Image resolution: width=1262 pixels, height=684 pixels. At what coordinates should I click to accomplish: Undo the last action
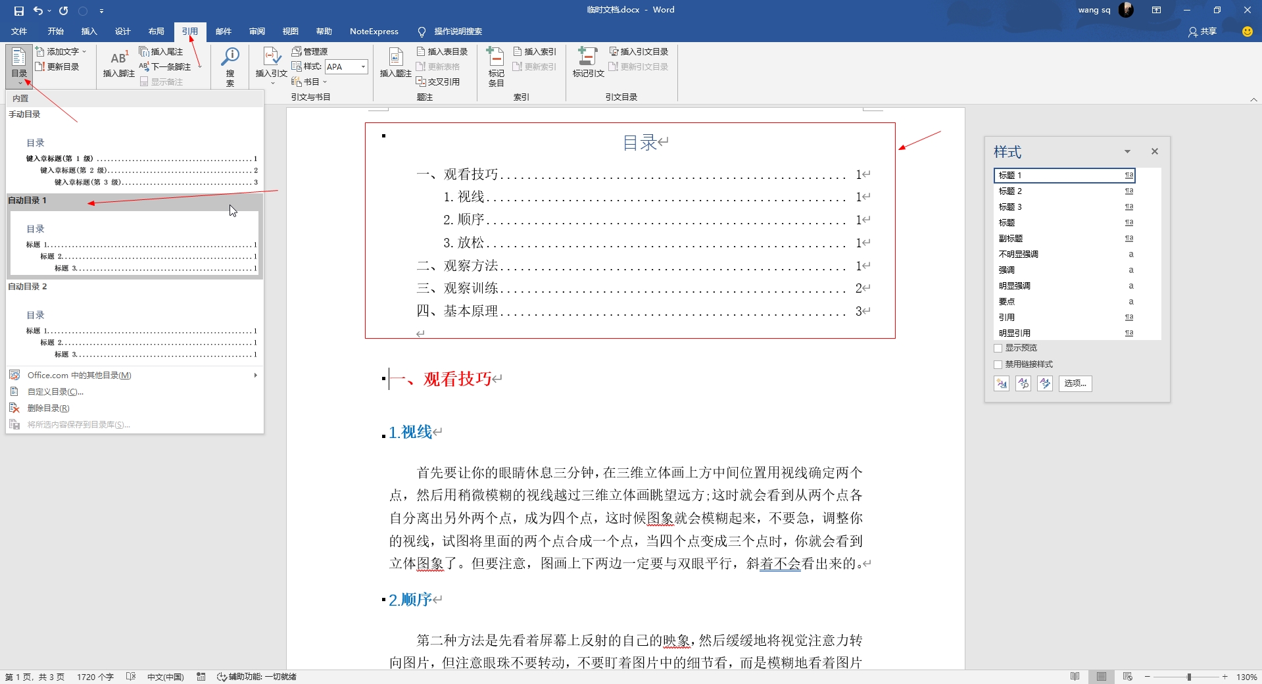point(38,11)
